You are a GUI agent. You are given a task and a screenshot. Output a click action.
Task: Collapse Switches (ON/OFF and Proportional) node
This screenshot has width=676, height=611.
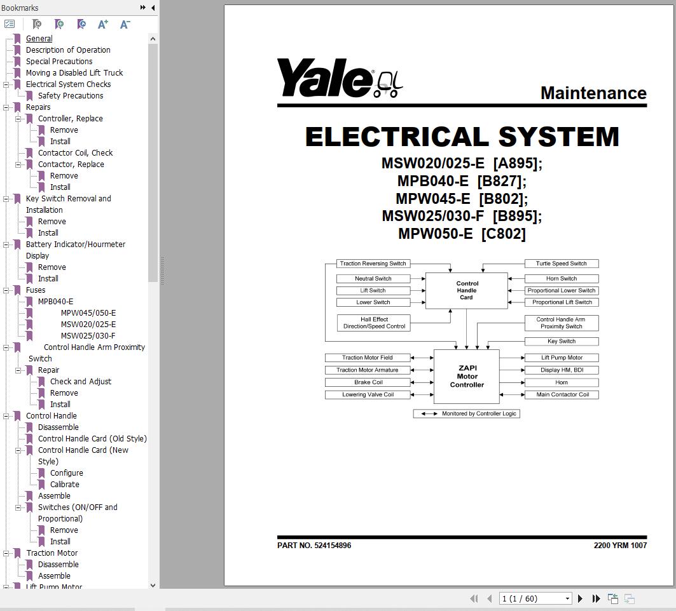coord(18,507)
